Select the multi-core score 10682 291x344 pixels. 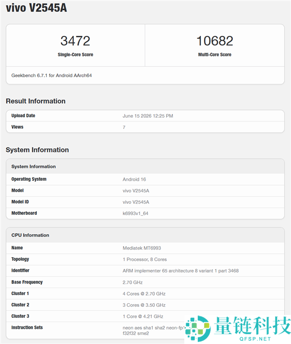214,41
